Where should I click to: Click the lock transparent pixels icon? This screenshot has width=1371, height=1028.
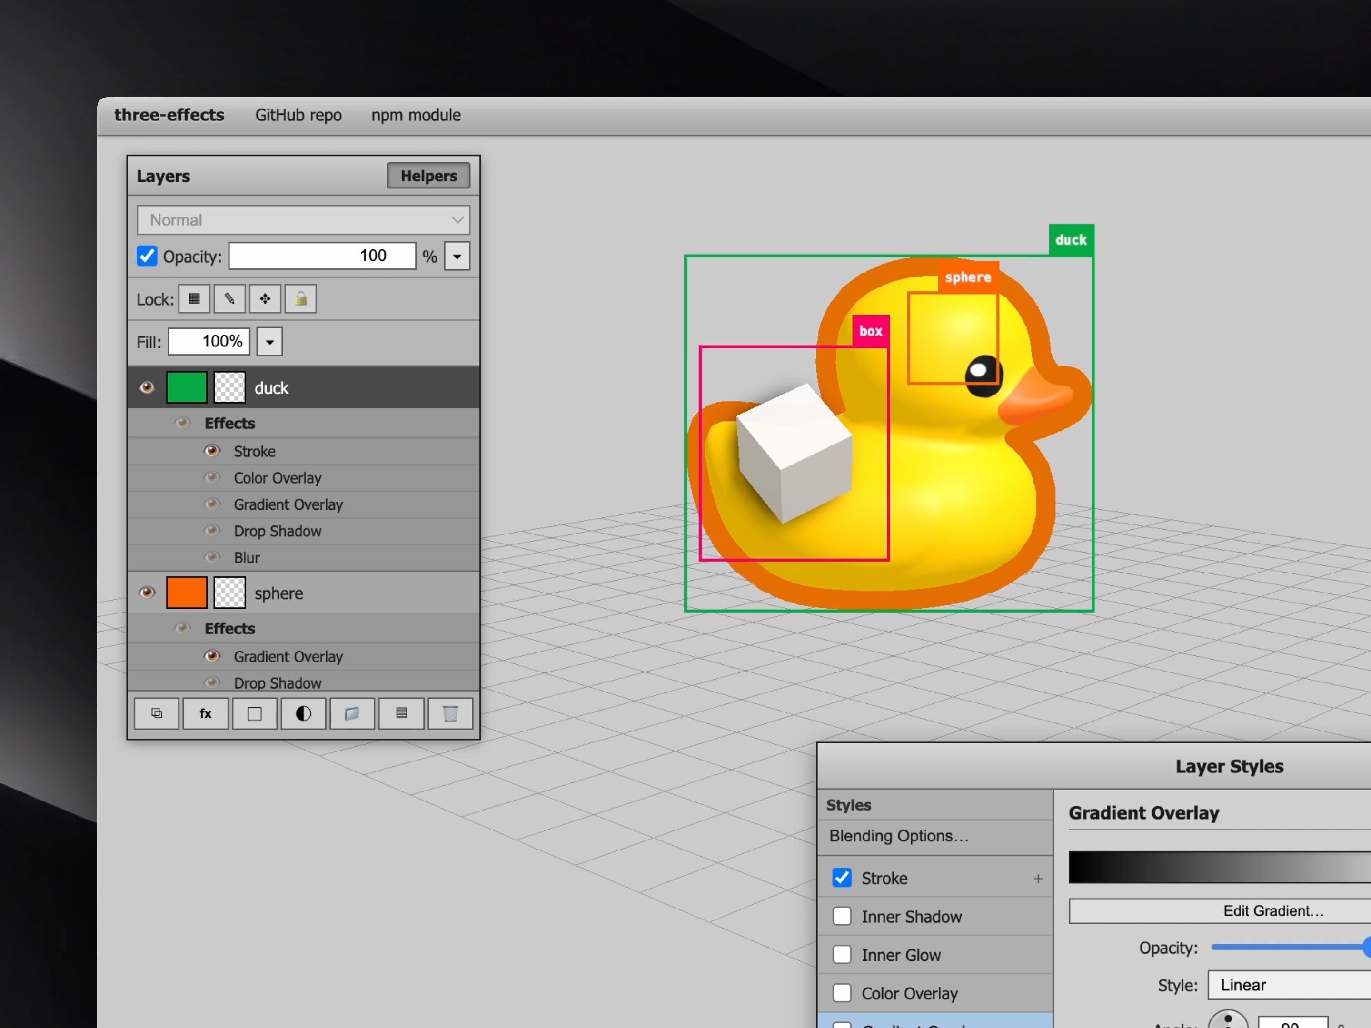[x=194, y=299]
